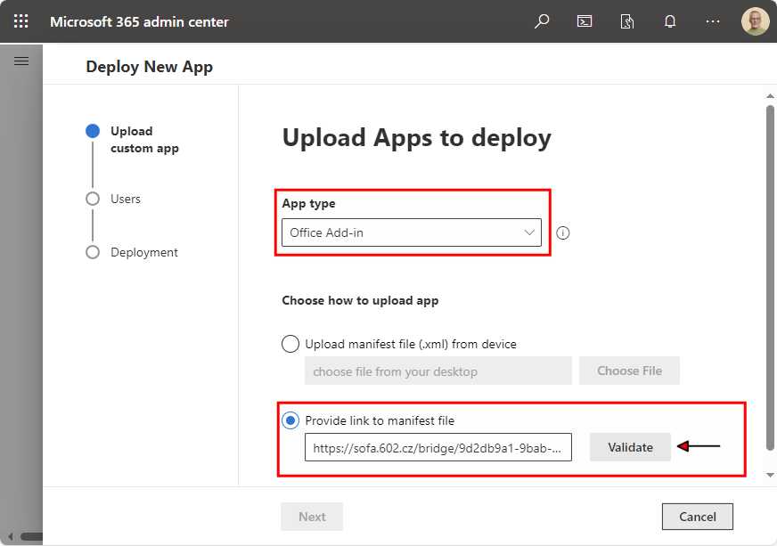Open the more options ellipsis
Viewport: 777px width, 546px height.
click(713, 21)
